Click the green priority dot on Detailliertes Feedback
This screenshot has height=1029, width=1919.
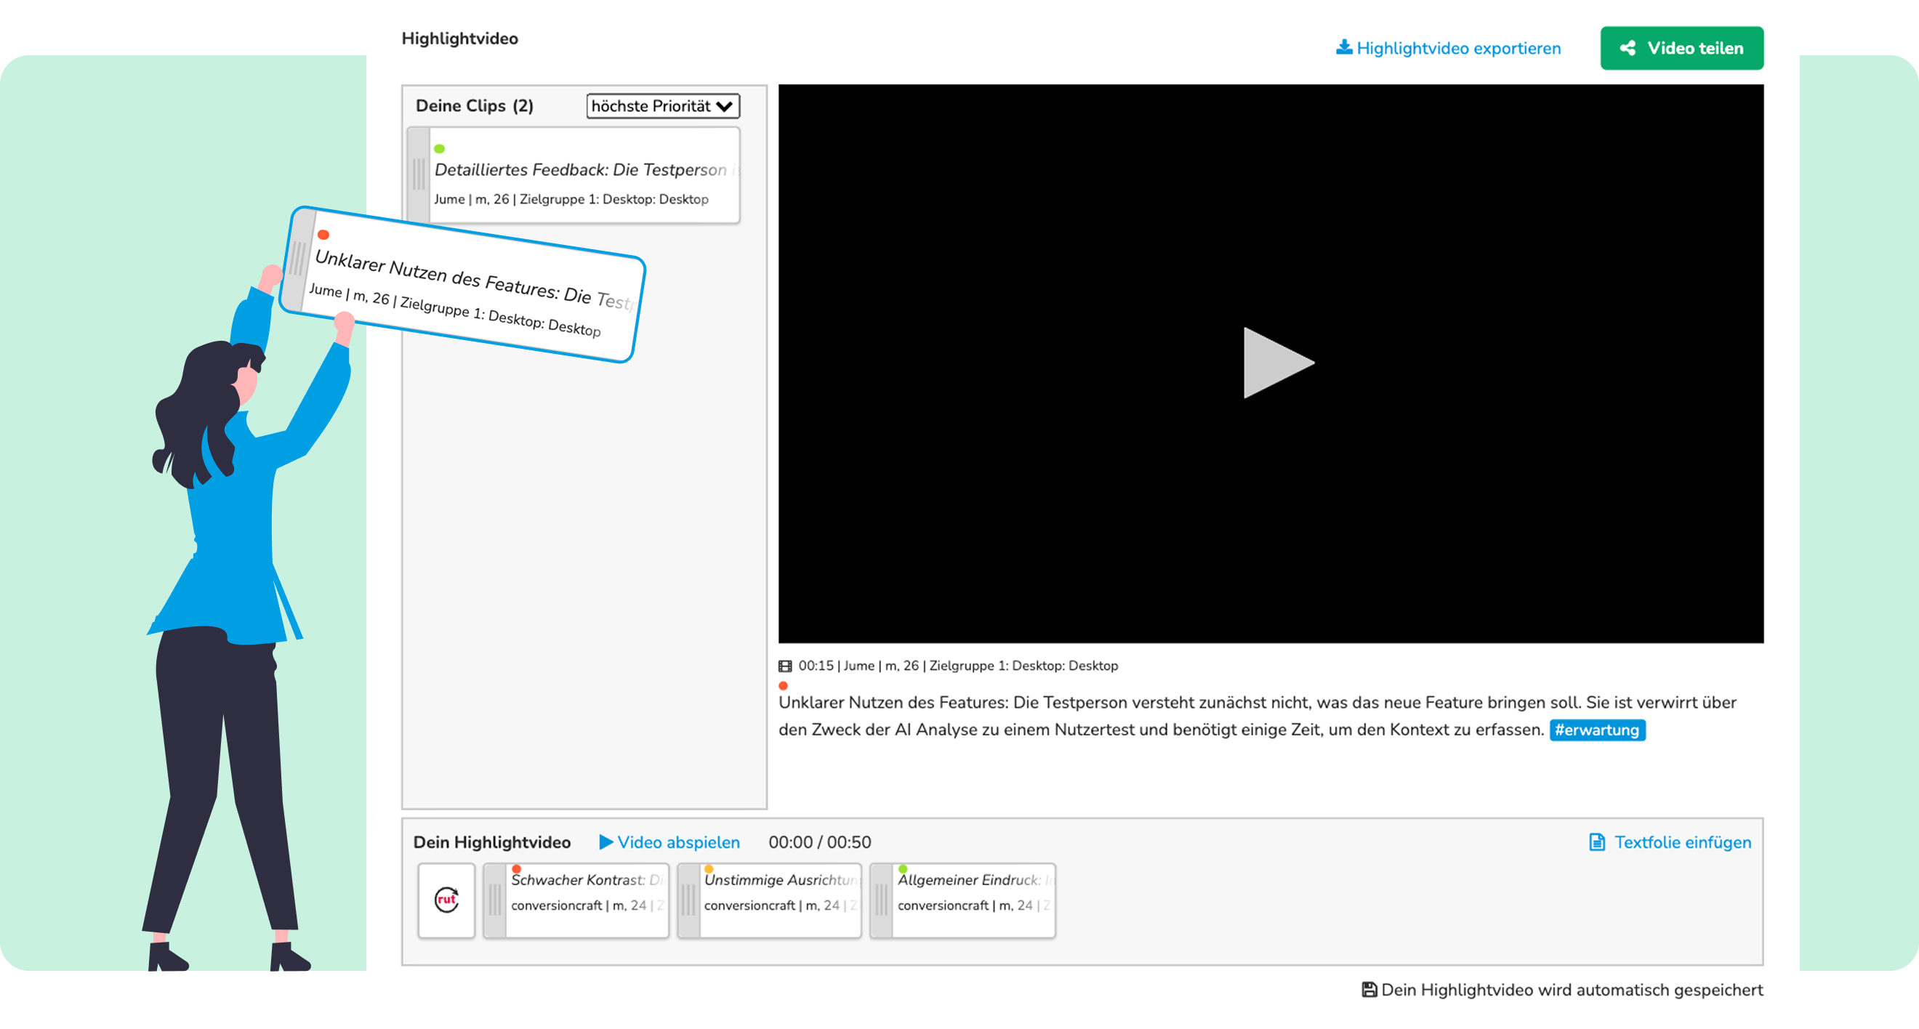click(440, 148)
